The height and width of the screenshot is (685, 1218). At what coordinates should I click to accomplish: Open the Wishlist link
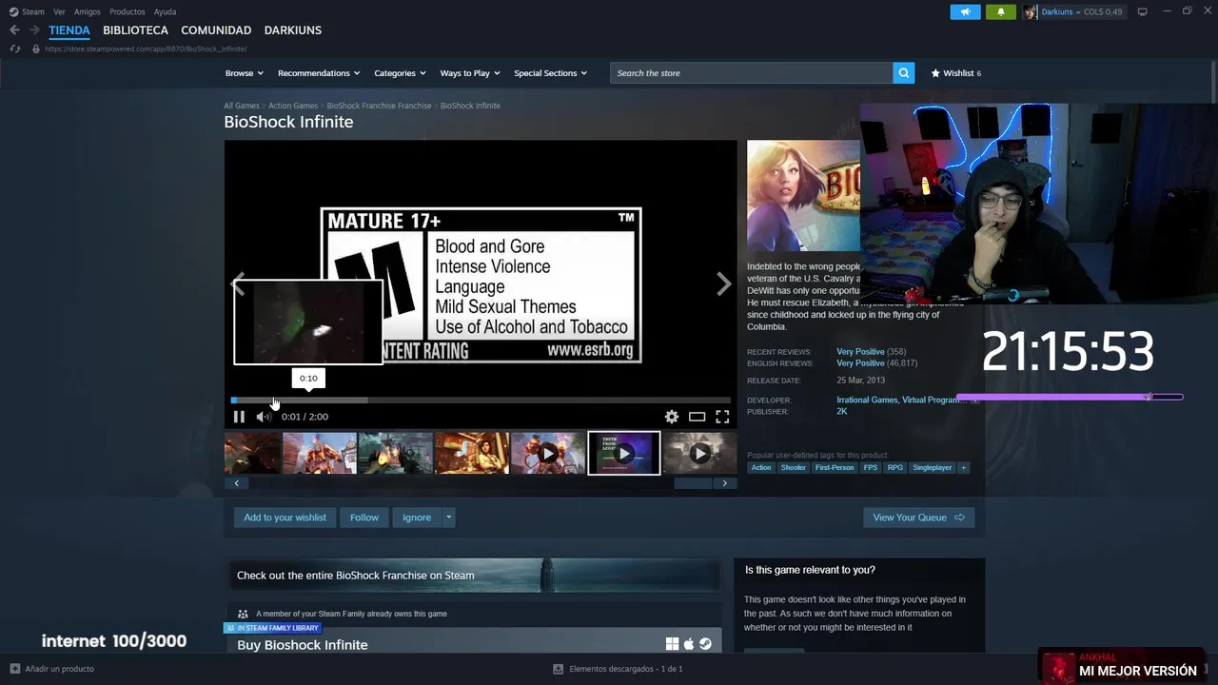pyautogui.click(x=955, y=73)
